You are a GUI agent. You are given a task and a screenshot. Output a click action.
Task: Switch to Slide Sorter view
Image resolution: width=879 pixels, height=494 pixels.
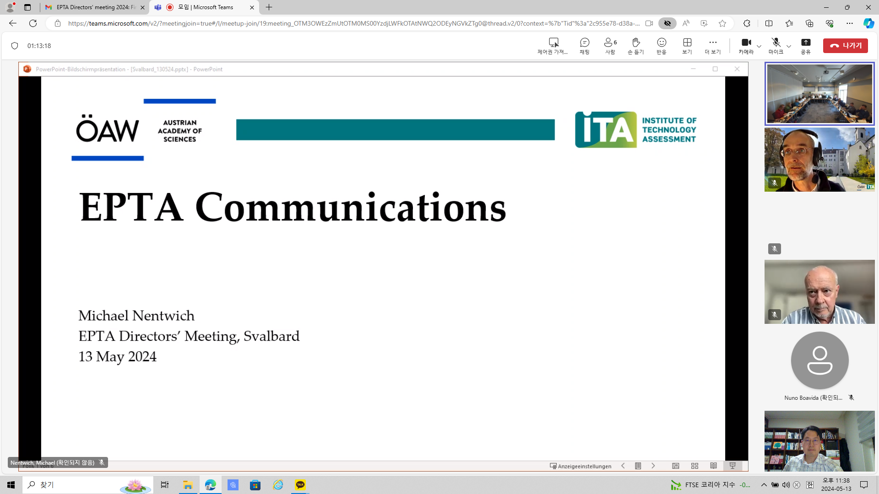coord(695,466)
